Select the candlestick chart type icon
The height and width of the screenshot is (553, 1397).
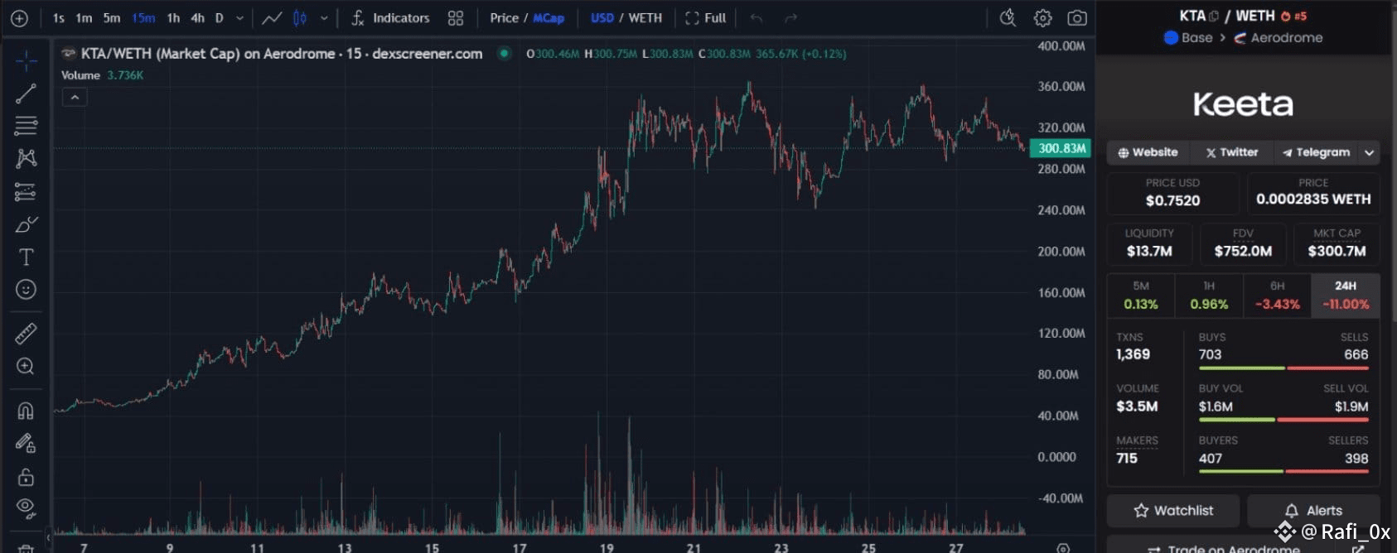(300, 18)
